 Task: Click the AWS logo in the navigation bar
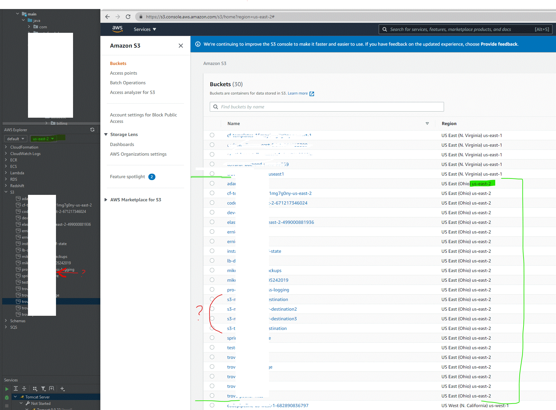coord(118,29)
